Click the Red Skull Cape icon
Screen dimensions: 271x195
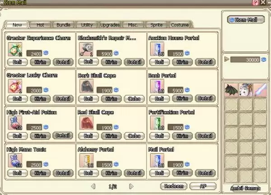[86, 123]
